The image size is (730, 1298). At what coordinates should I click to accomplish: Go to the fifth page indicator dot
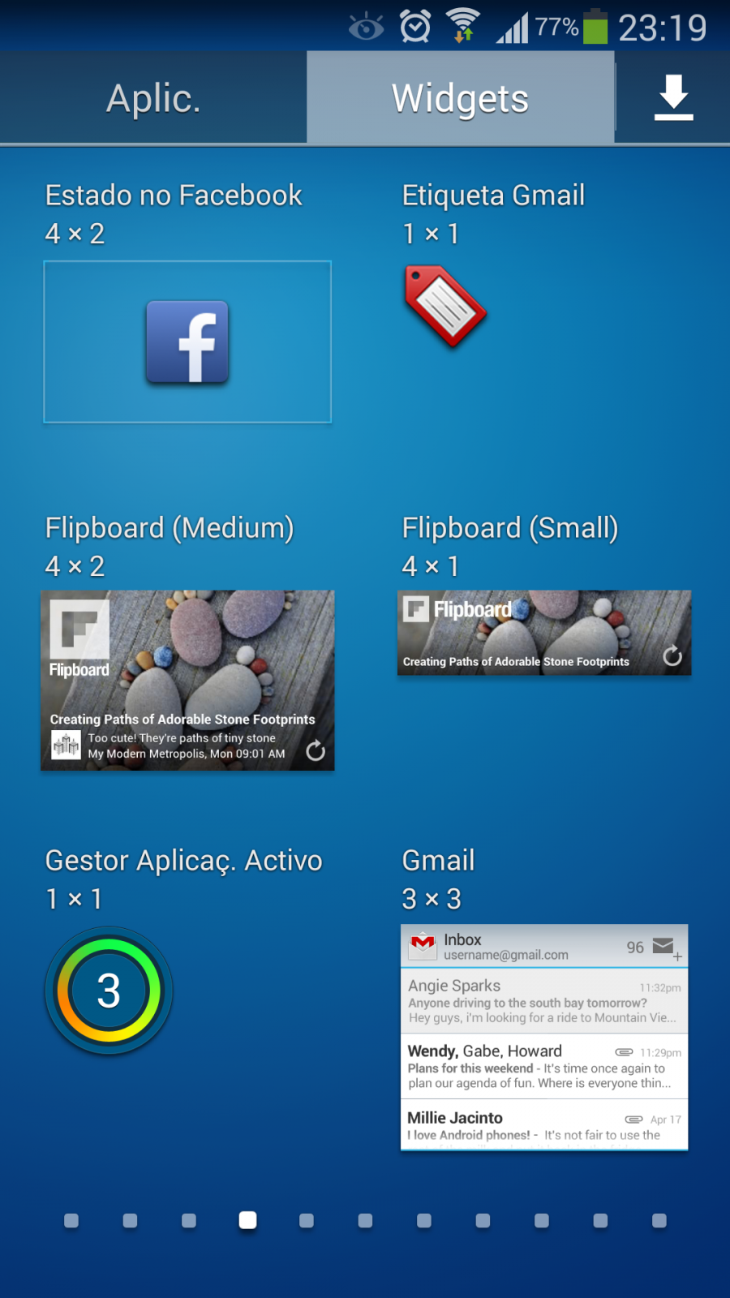(307, 1220)
